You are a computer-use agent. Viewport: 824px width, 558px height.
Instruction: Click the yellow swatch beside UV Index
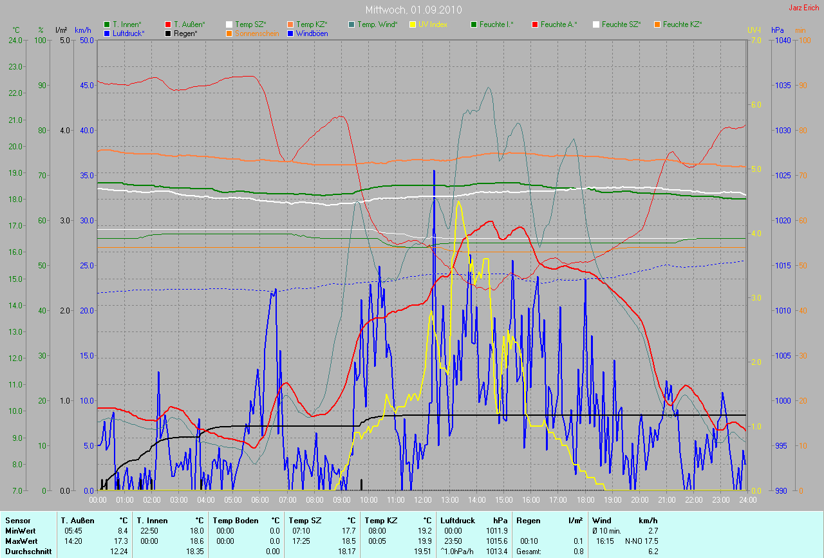[413, 24]
